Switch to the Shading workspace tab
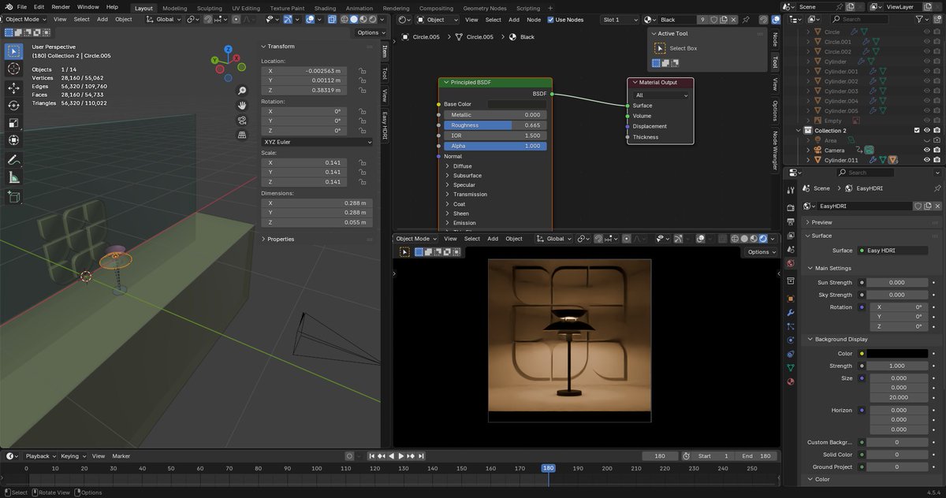946x498 pixels. tap(325, 8)
